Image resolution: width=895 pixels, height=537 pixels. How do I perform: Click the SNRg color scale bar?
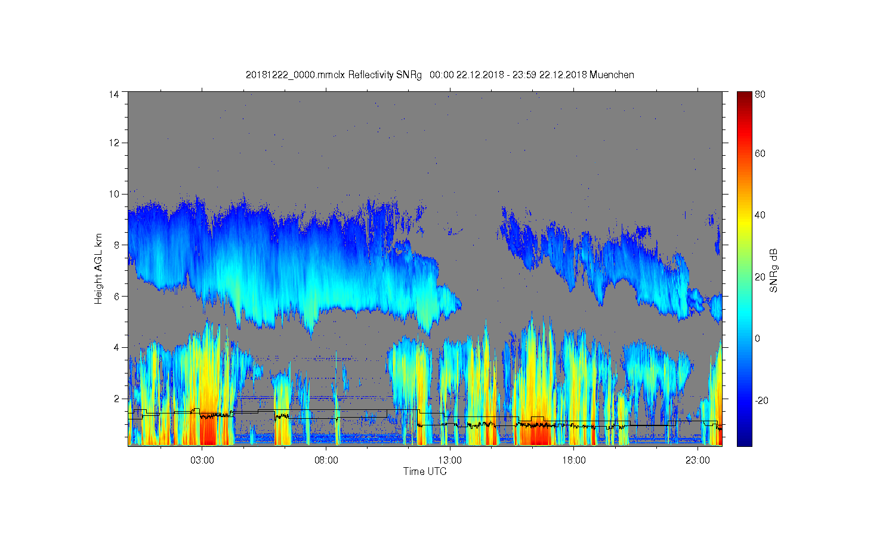pyautogui.click(x=744, y=268)
